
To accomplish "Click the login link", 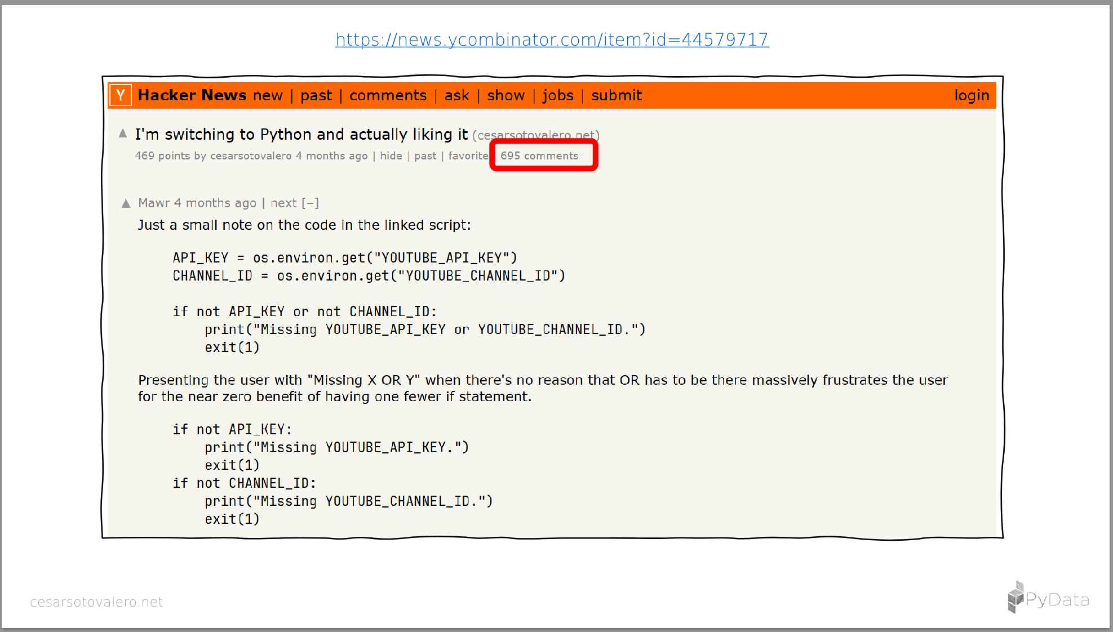I will (x=971, y=96).
